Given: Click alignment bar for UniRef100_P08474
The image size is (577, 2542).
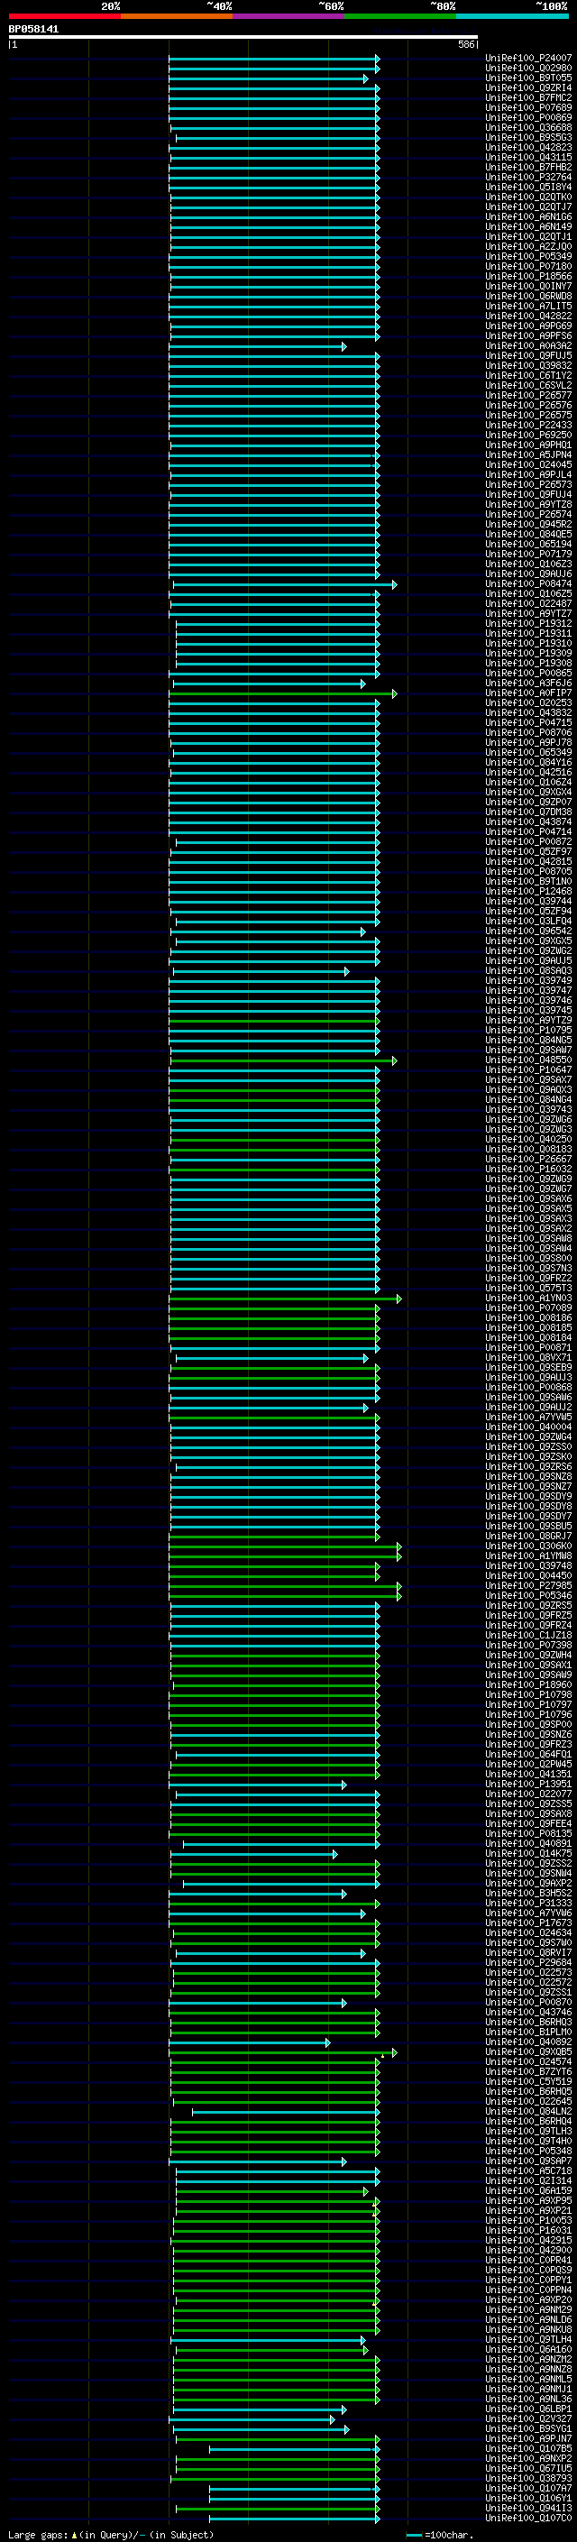Looking at the screenshot, I should point(284,585).
